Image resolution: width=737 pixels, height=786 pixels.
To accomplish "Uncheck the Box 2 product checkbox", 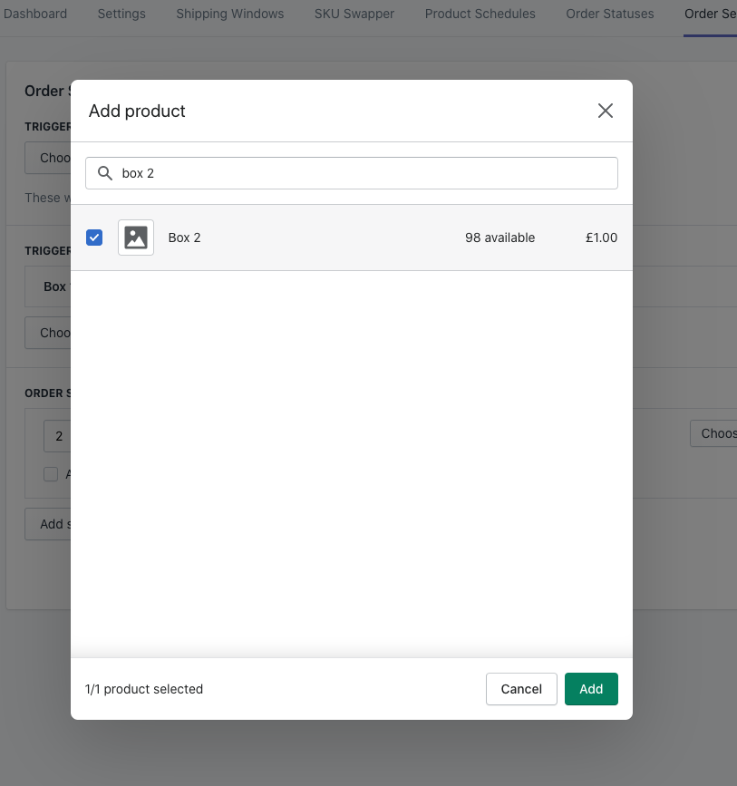I will [94, 238].
